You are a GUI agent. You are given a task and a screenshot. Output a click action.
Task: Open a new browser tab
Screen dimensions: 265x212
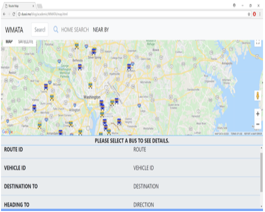coord(39,6)
